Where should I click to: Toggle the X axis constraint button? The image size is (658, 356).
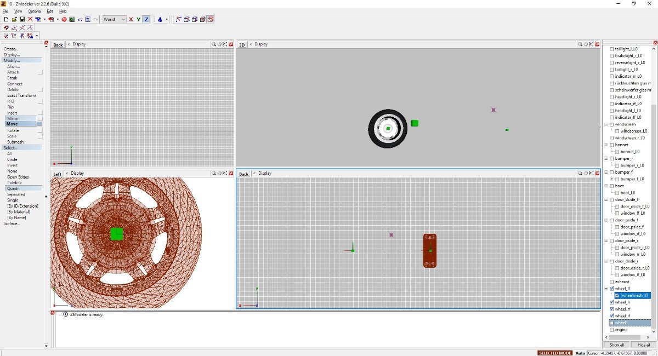pyautogui.click(x=131, y=19)
